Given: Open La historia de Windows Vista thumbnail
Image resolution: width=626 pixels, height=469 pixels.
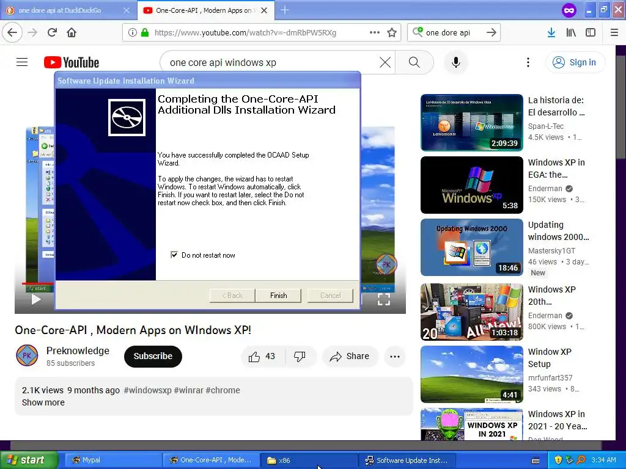Looking at the screenshot, I should tap(471, 122).
